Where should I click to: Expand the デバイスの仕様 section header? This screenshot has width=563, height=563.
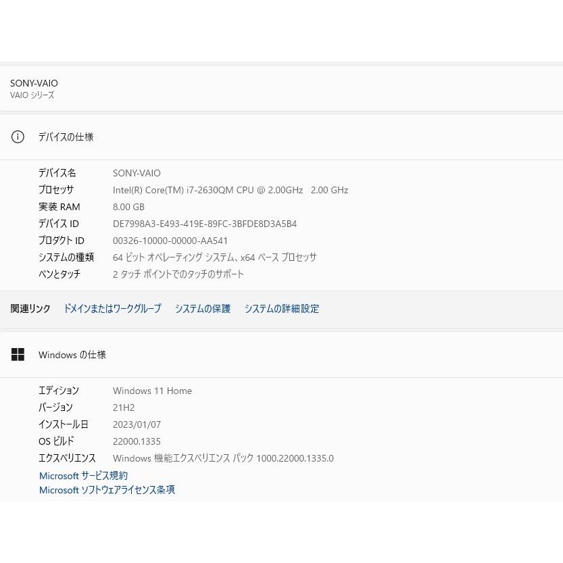[x=66, y=137]
